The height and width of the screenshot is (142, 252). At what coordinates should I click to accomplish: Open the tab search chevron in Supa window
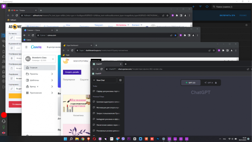[x=218, y=44]
